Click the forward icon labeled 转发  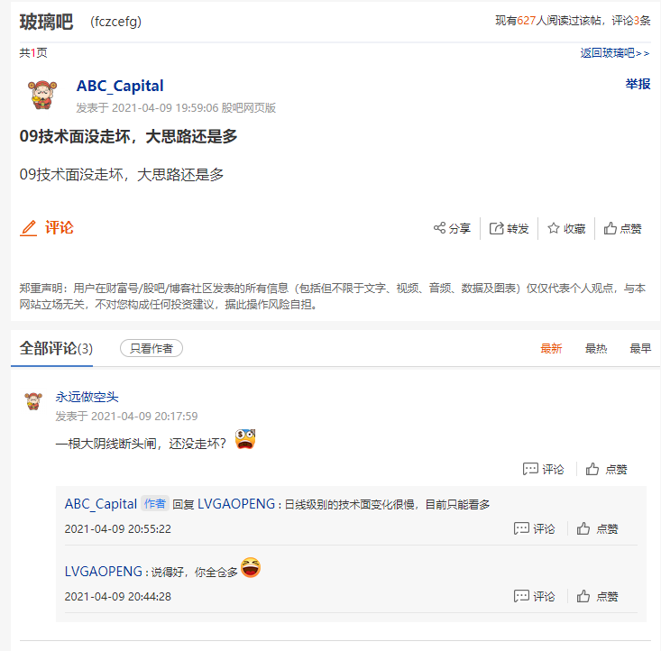pyautogui.click(x=509, y=228)
